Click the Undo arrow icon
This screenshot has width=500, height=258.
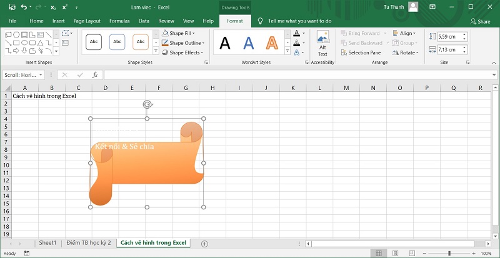point(24,7)
